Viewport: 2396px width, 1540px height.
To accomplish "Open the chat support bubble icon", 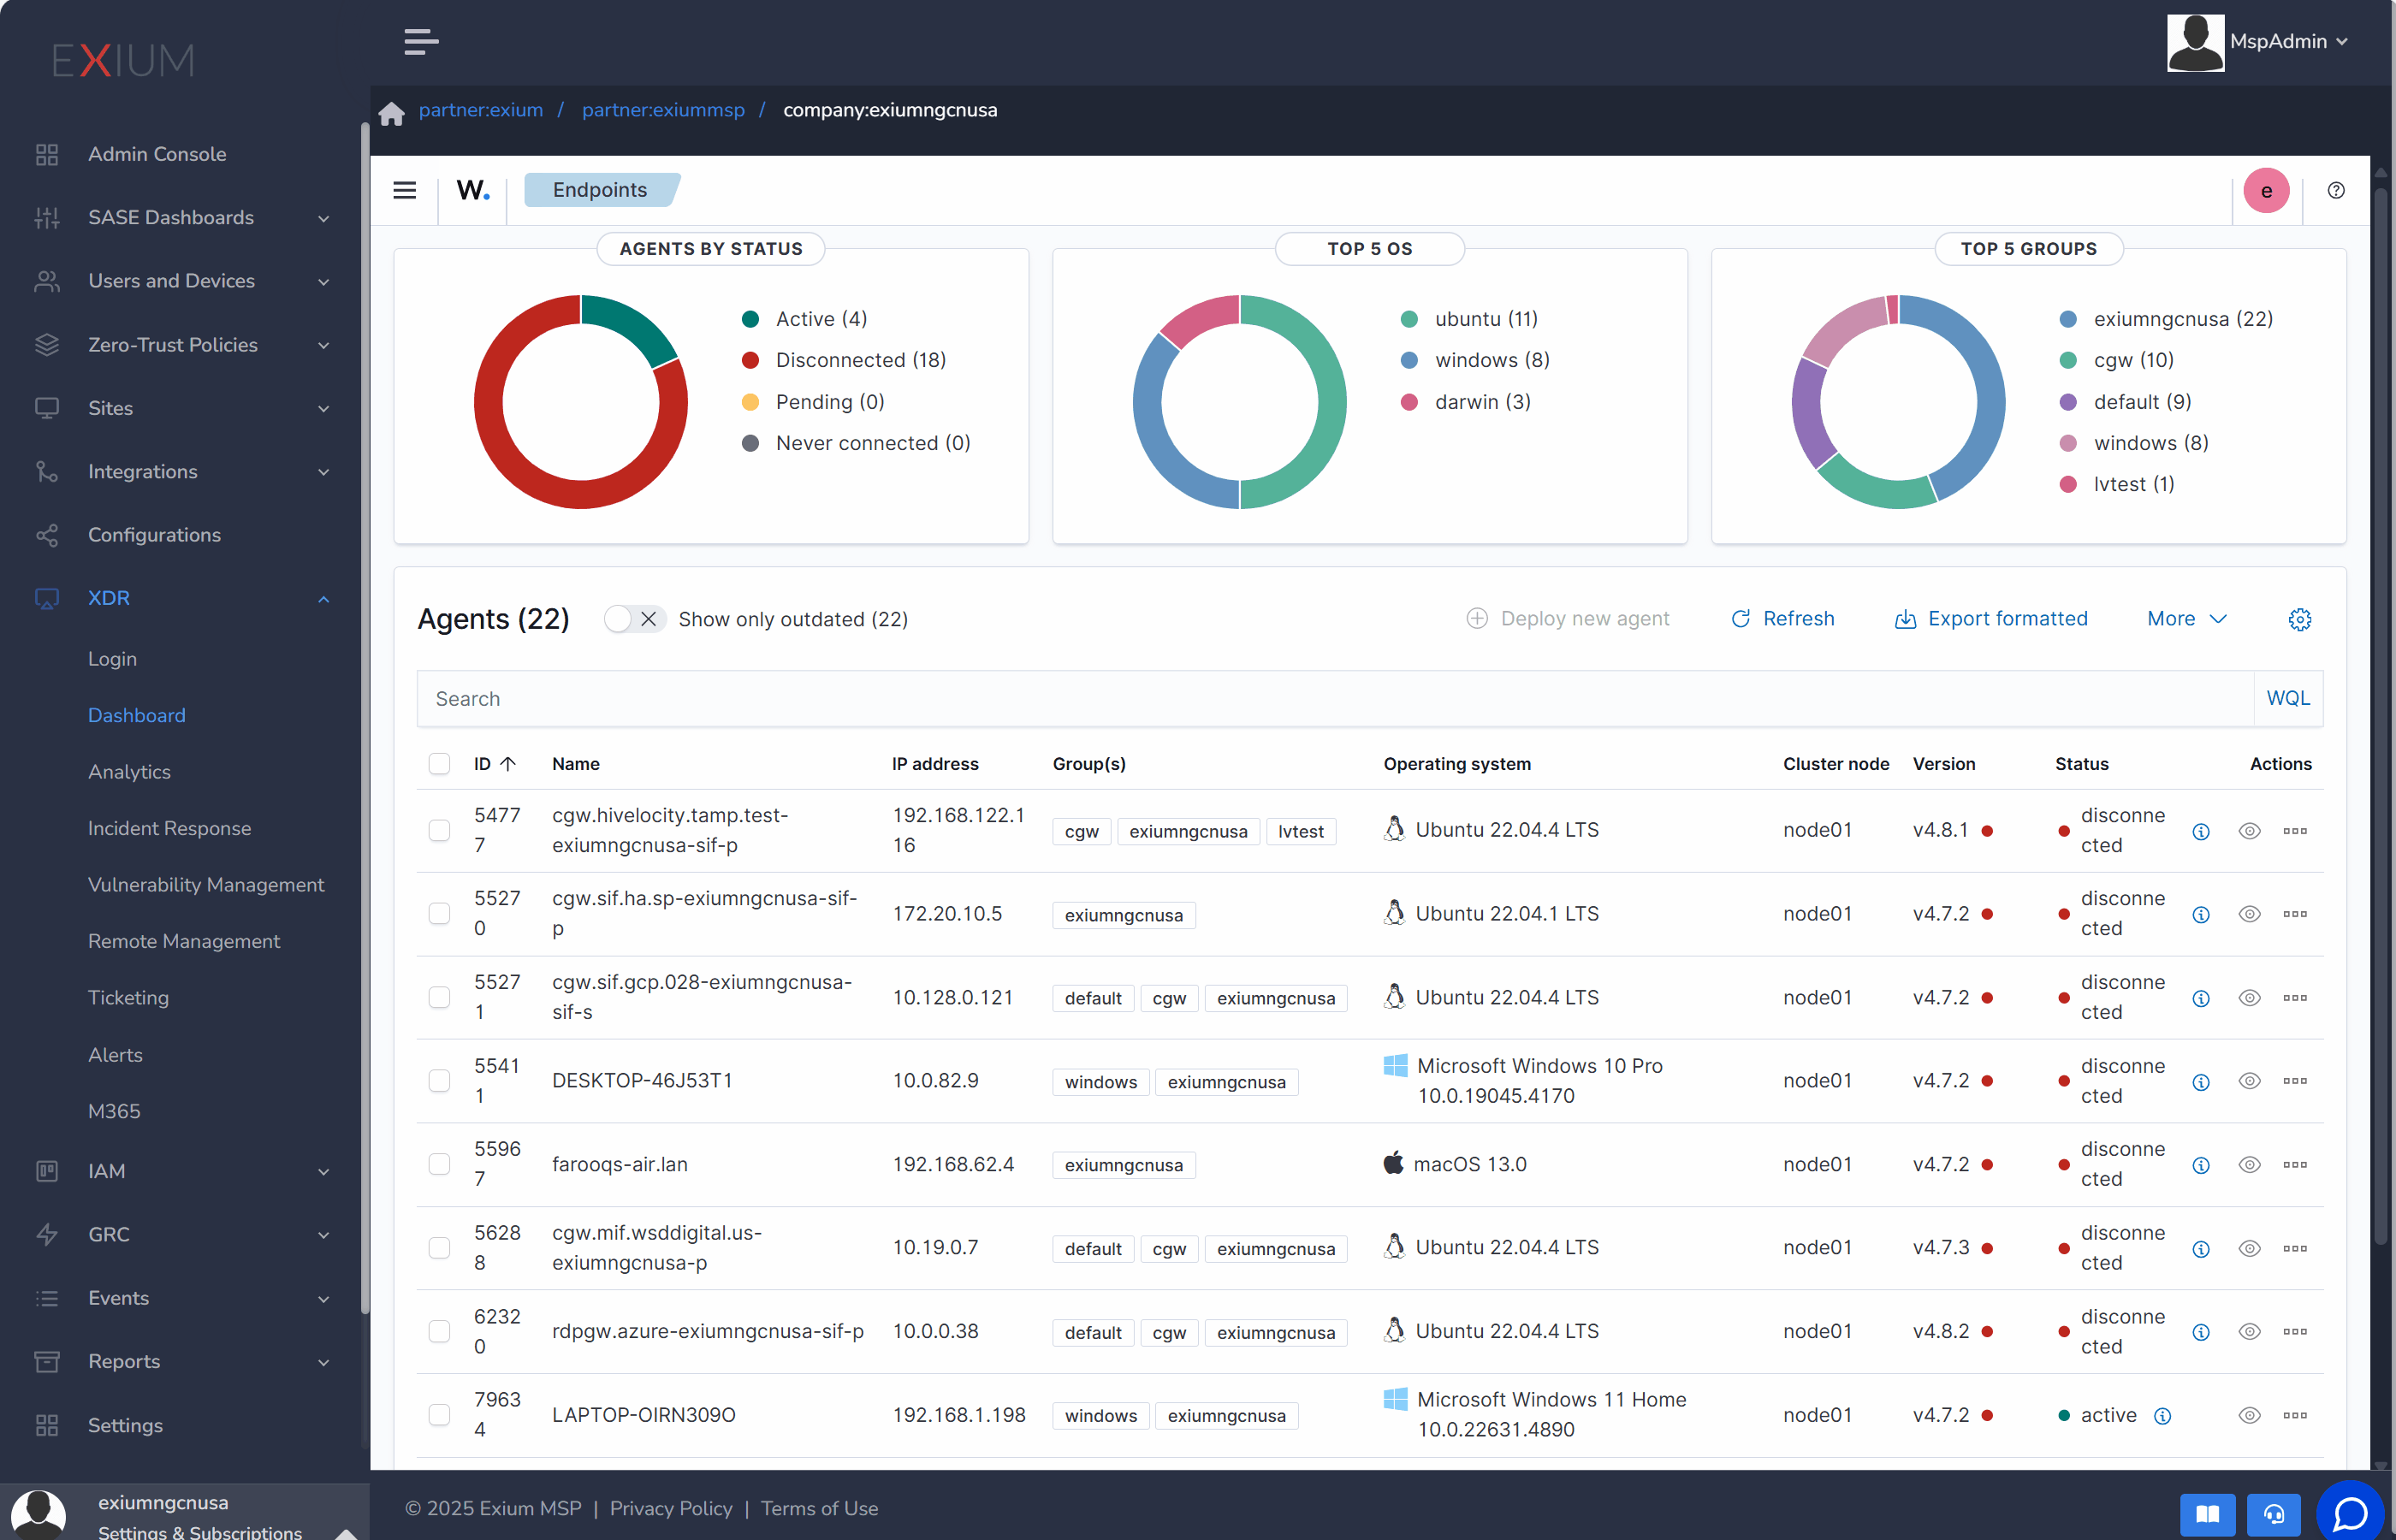I will coord(2349,1513).
